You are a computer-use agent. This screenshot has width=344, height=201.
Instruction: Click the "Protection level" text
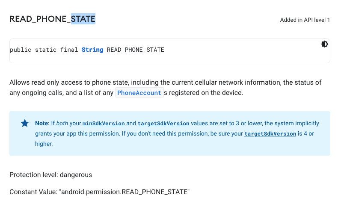(x=33, y=175)
